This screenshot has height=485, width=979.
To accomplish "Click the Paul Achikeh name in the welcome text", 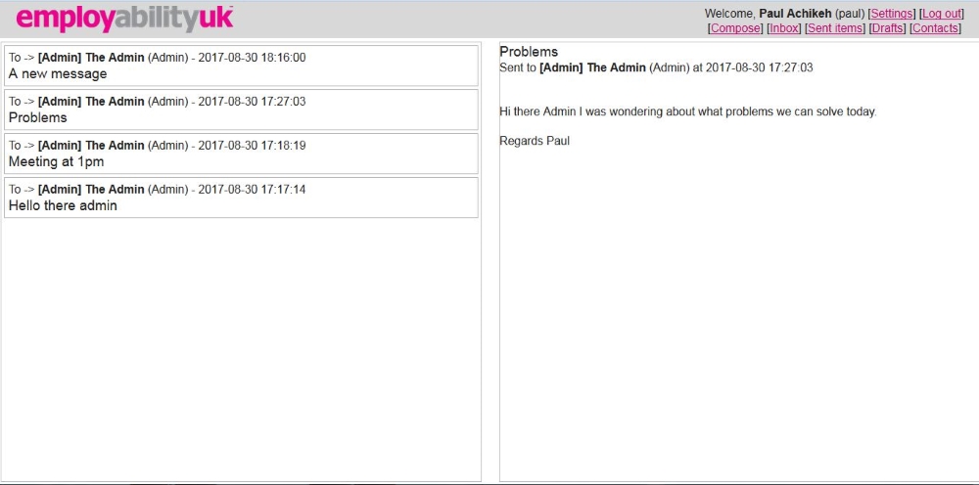I will pyautogui.click(x=795, y=14).
